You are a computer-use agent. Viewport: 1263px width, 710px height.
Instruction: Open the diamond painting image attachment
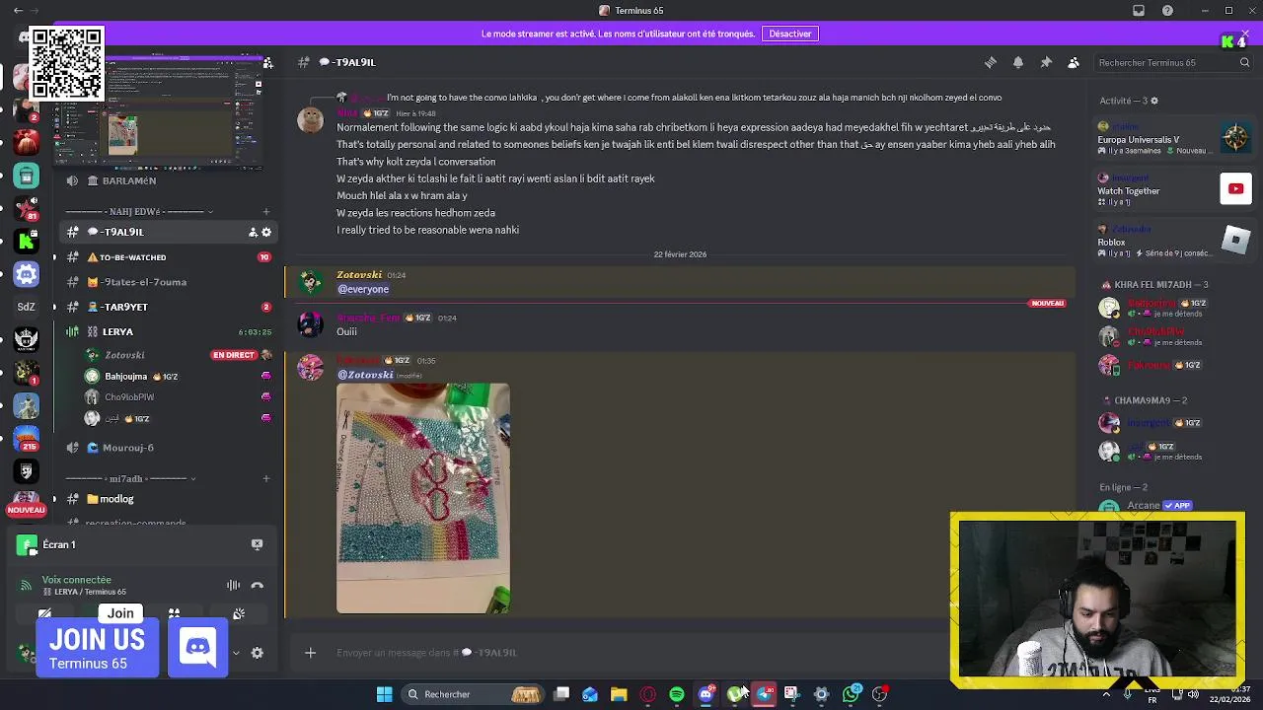click(x=423, y=498)
